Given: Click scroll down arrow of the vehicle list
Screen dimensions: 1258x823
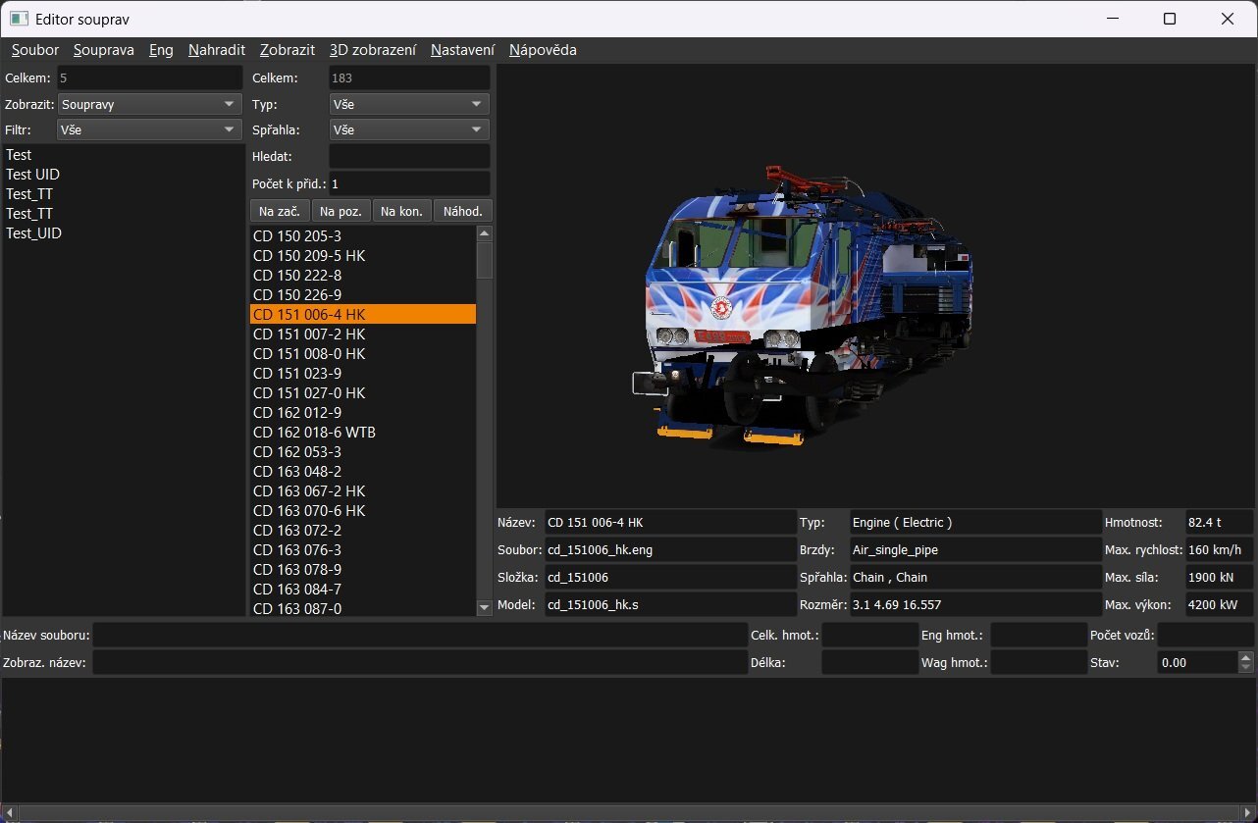Looking at the screenshot, I should coord(484,608).
